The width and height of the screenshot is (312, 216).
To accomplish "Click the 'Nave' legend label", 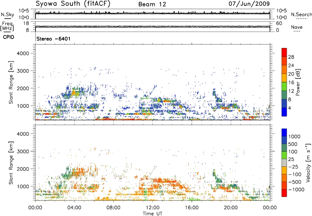I will tap(297, 27).
